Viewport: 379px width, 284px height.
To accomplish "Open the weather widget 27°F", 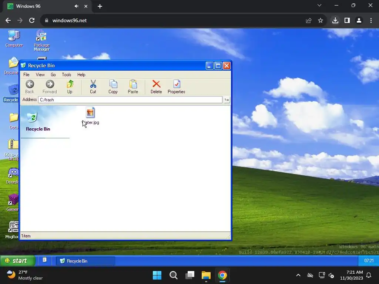I will [25, 275].
